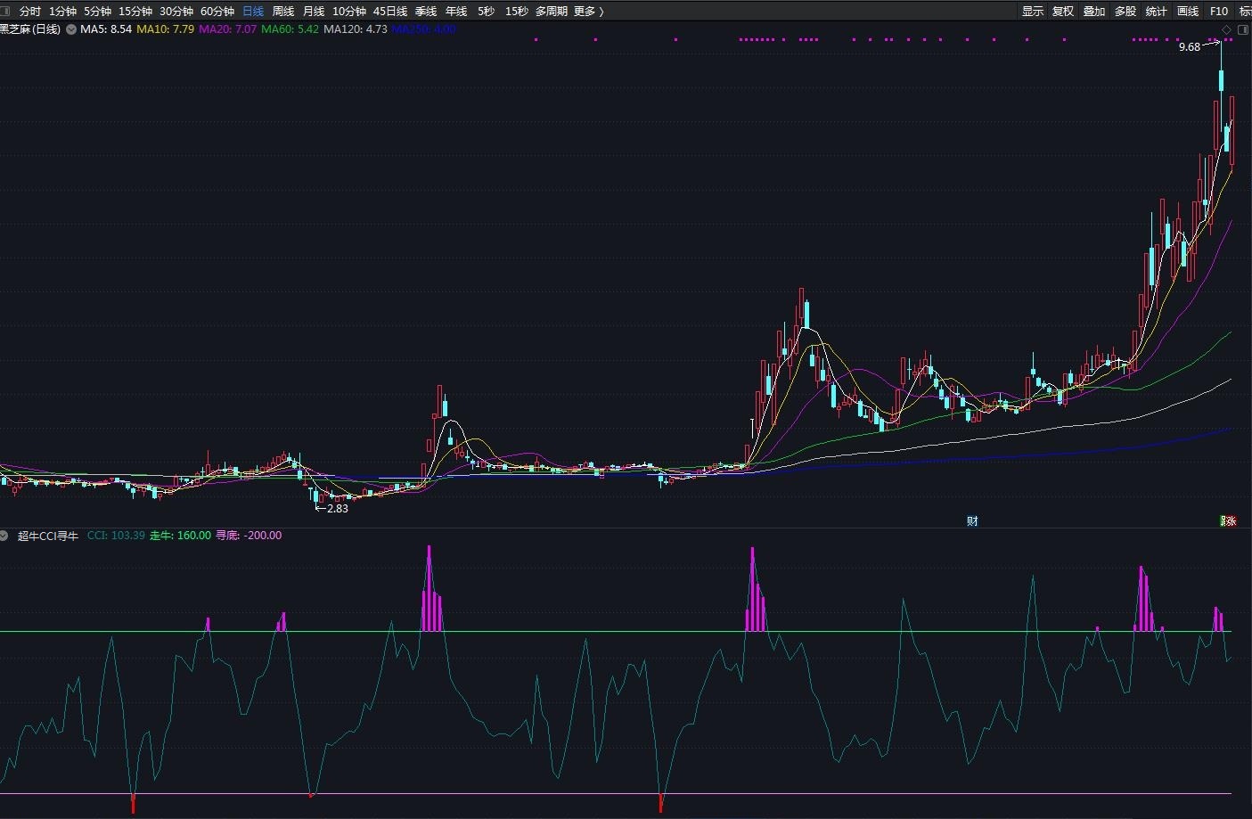The height and width of the screenshot is (819, 1252).
Task: Switch to the 周线 weekly chart tab
Action: tap(282, 12)
